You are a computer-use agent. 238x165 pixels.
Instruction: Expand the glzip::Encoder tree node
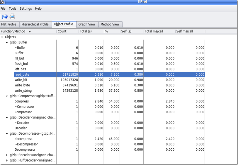[x=7, y=155]
